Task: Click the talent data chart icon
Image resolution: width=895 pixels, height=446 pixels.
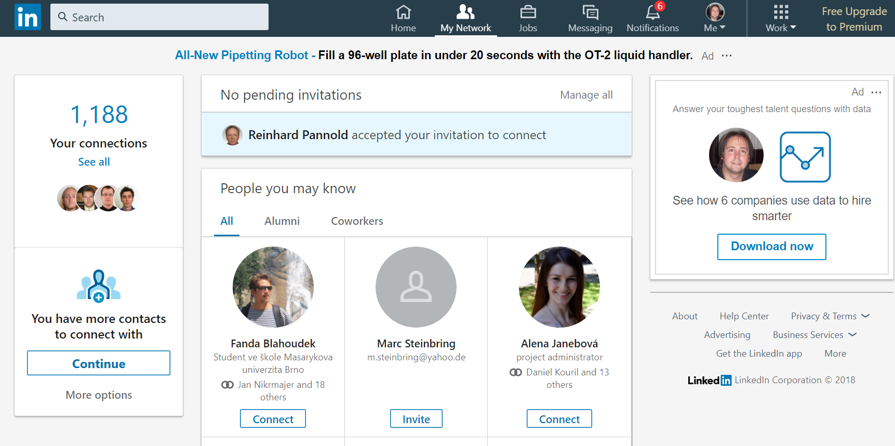Action: (805, 157)
